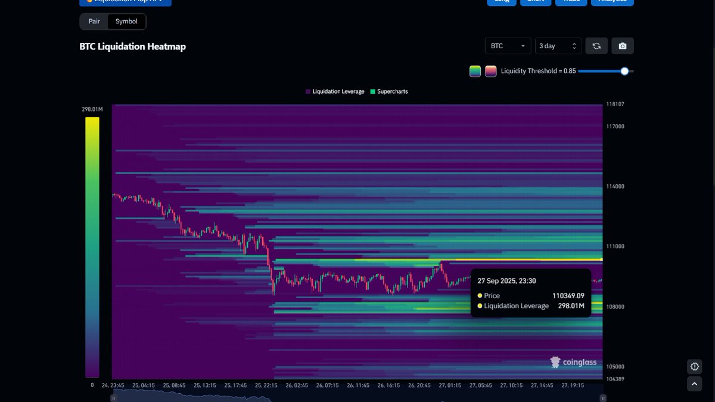Click the right handle of the chart zoom bar
The width and height of the screenshot is (715, 402).
pyautogui.click(x=603, y=398)
